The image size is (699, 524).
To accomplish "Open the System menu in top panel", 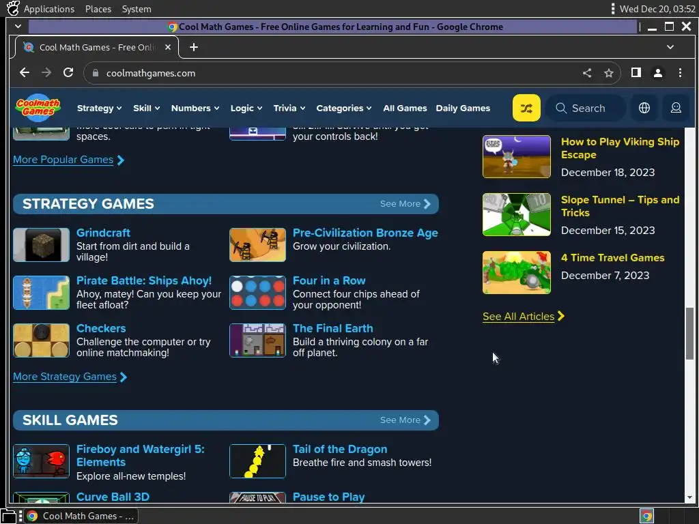I will pyautogui.click(x=137, y=9).
